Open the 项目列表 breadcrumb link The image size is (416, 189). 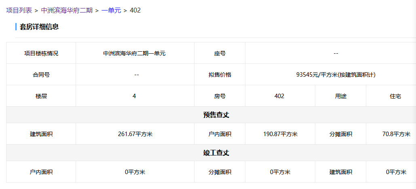(x=19, y=10)
